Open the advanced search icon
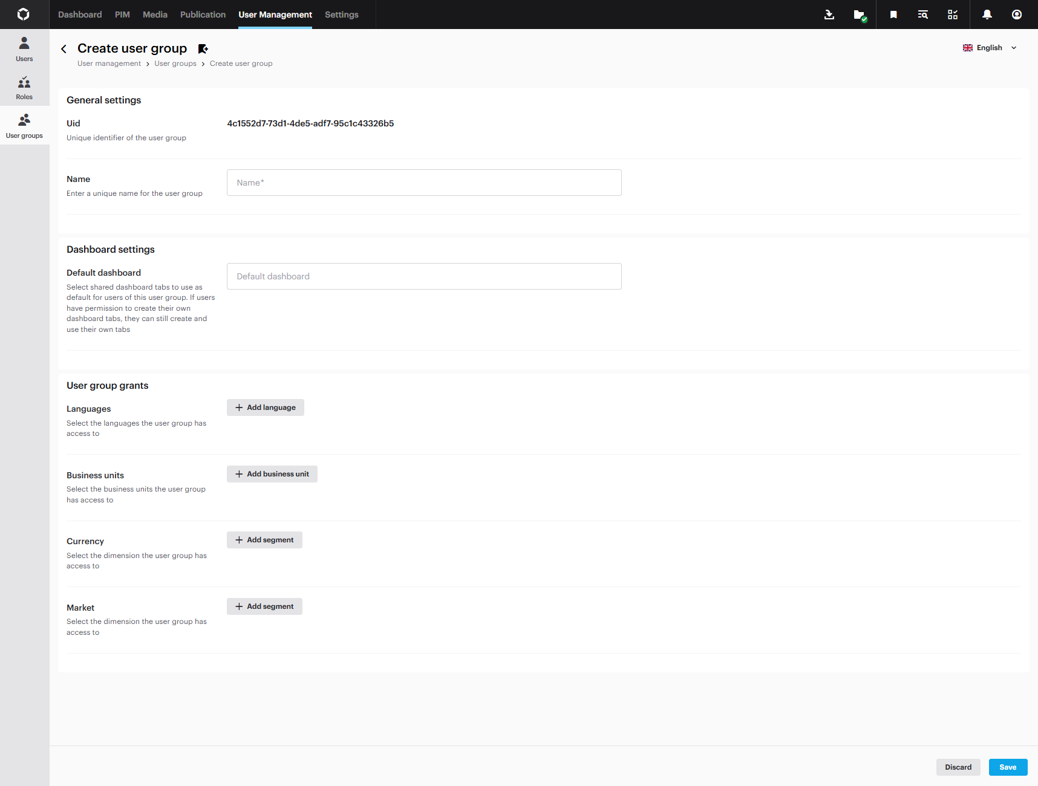1038x786 pixels. click(922, 15)
